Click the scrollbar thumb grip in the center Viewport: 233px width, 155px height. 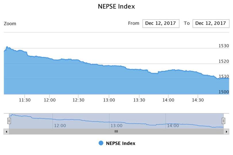click(x=116, y=131)
